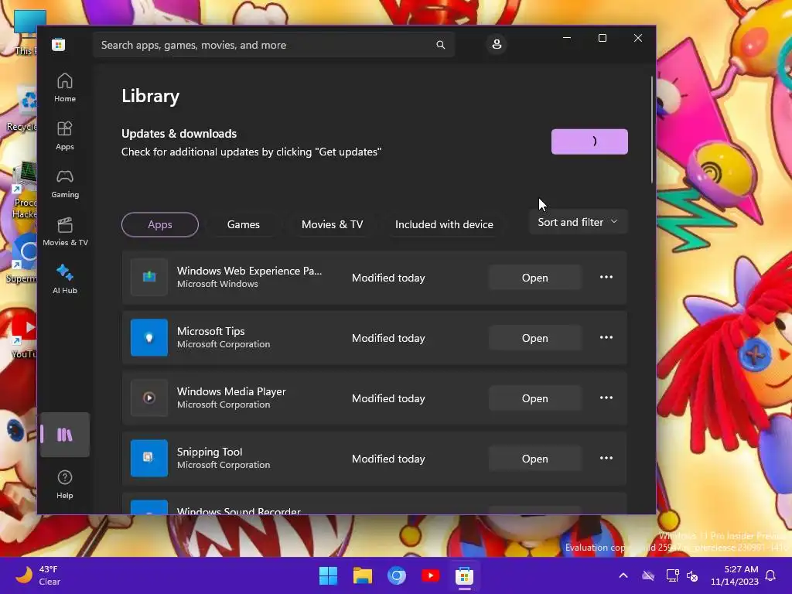Click the Library vertical scrollbar

pos(652,130)
